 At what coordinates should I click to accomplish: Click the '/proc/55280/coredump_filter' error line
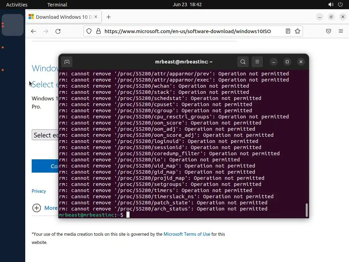169,154
